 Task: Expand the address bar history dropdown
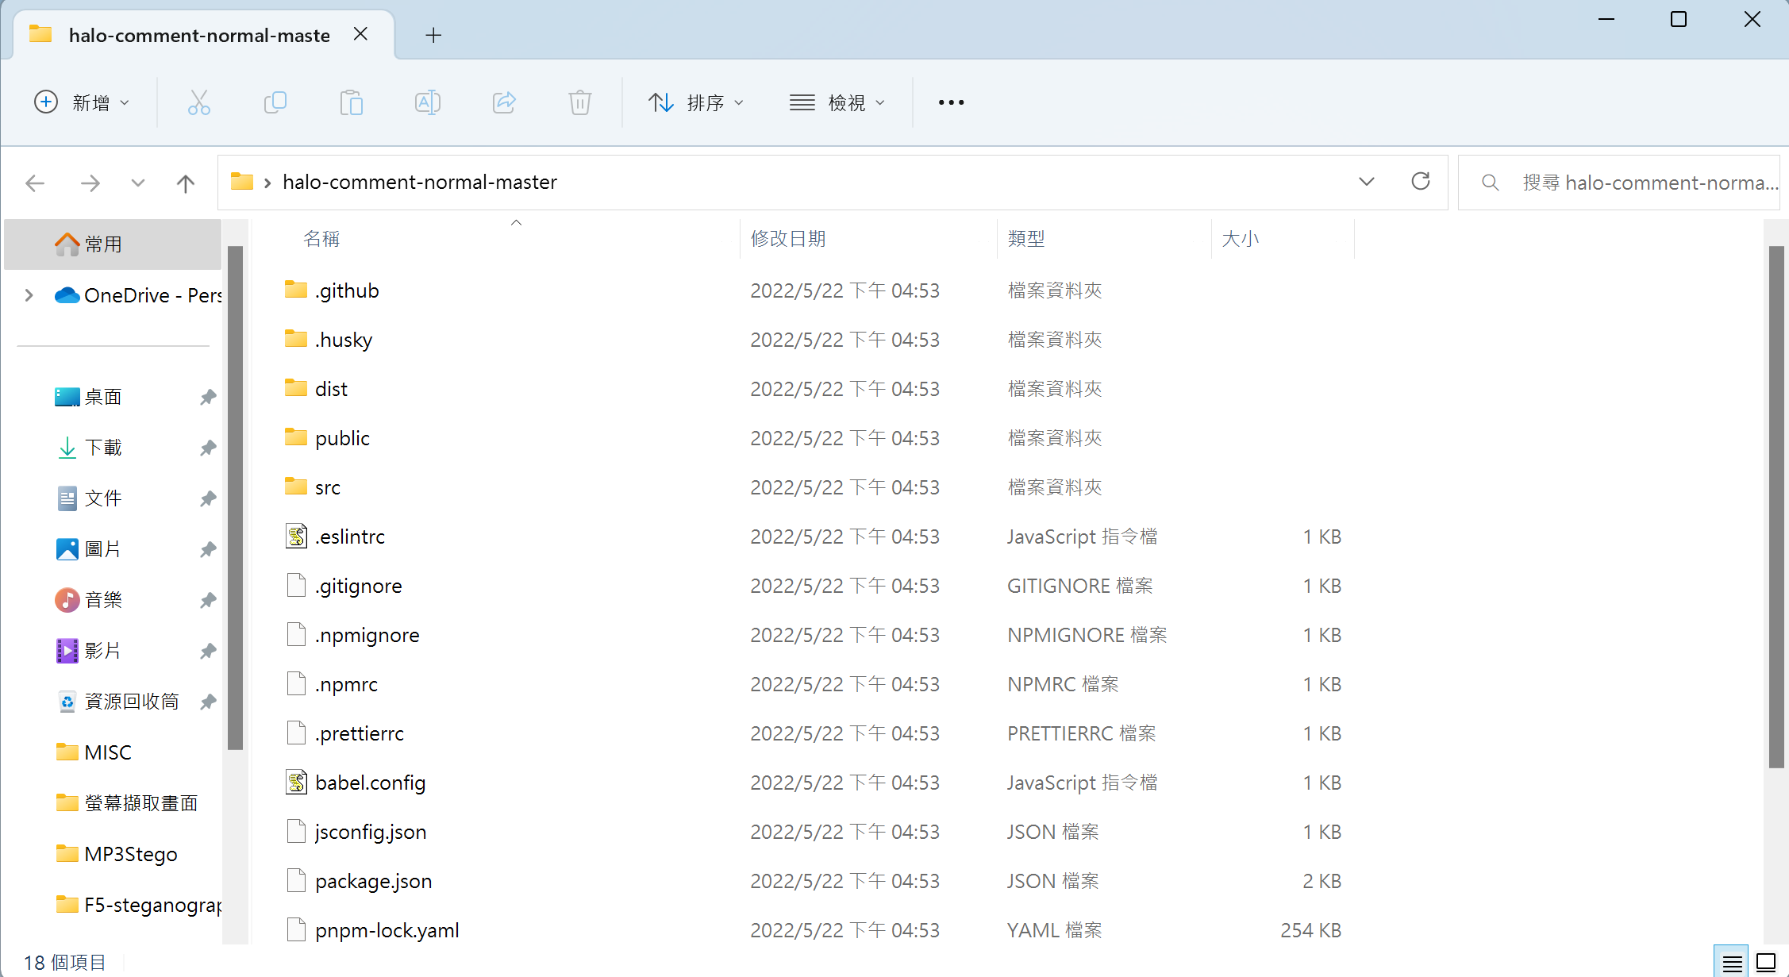(1366, 182)
